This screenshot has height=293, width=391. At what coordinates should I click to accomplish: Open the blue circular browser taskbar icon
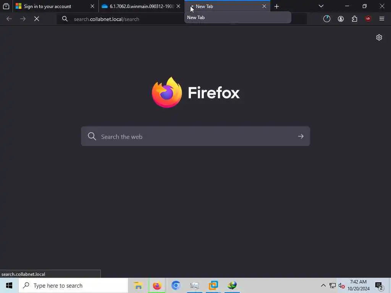[x=176, y=285]
